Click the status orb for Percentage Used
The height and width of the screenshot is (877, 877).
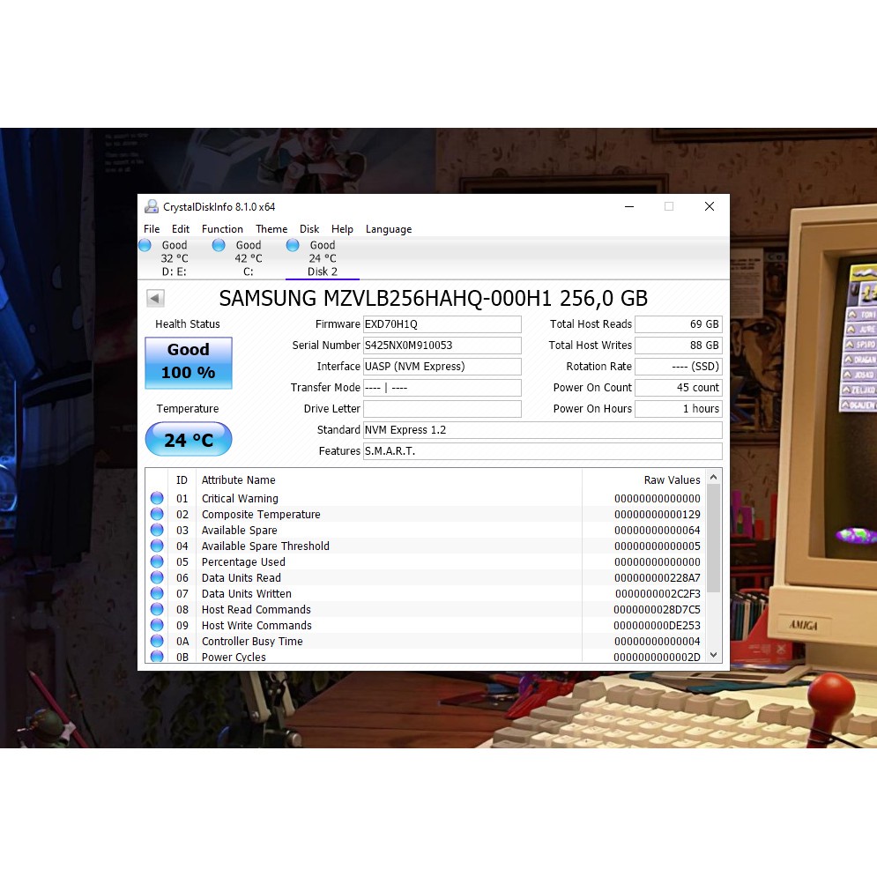(157, 562)
